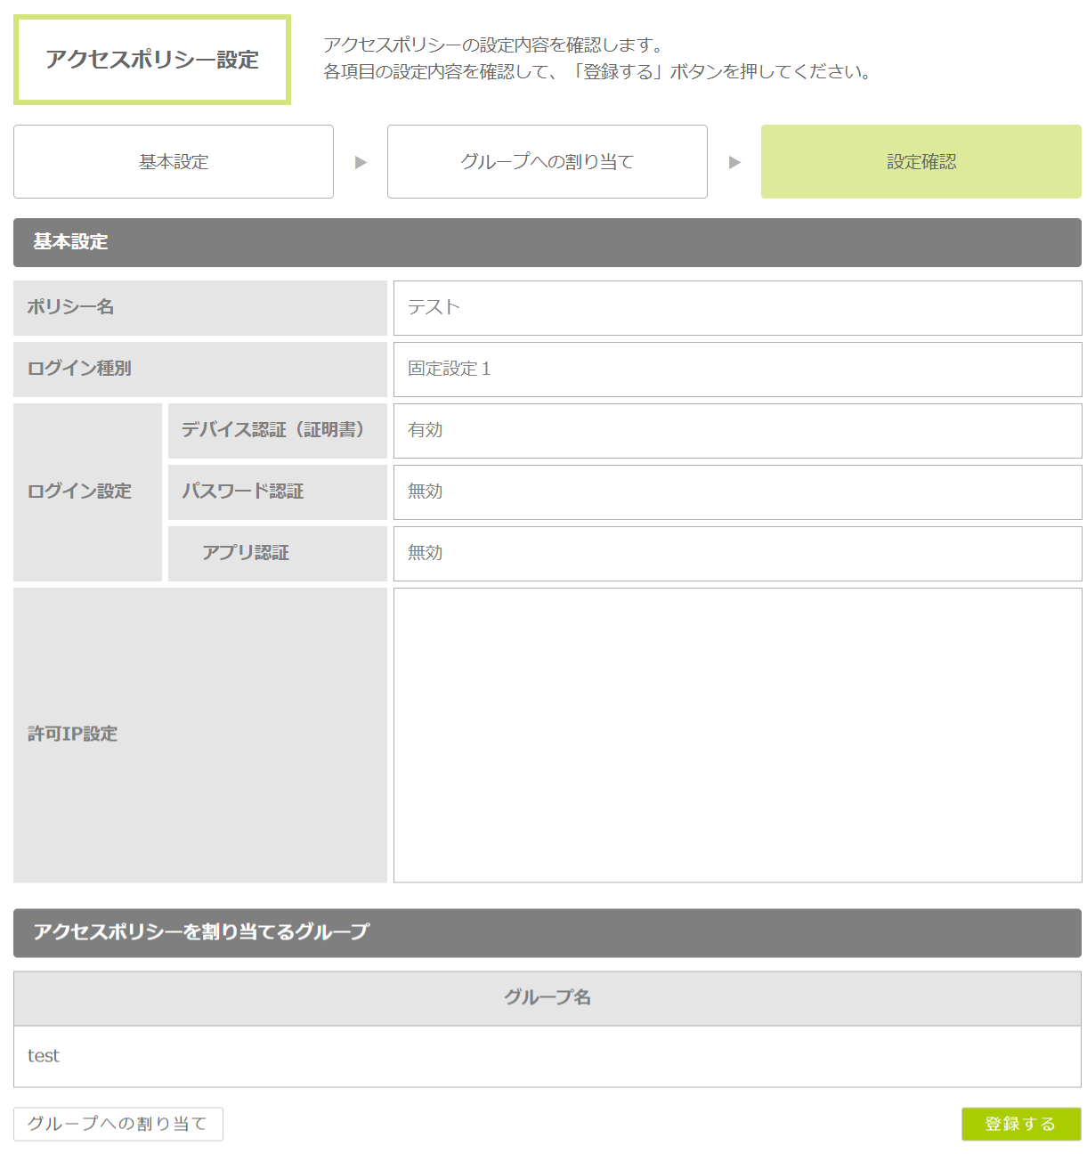Select the test group row

pos(547,1056)
